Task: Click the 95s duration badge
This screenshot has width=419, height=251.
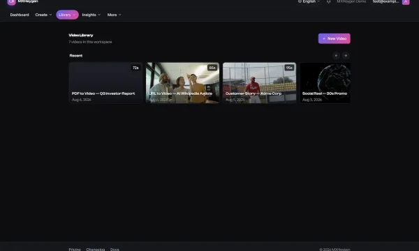Action: point(289,68)
